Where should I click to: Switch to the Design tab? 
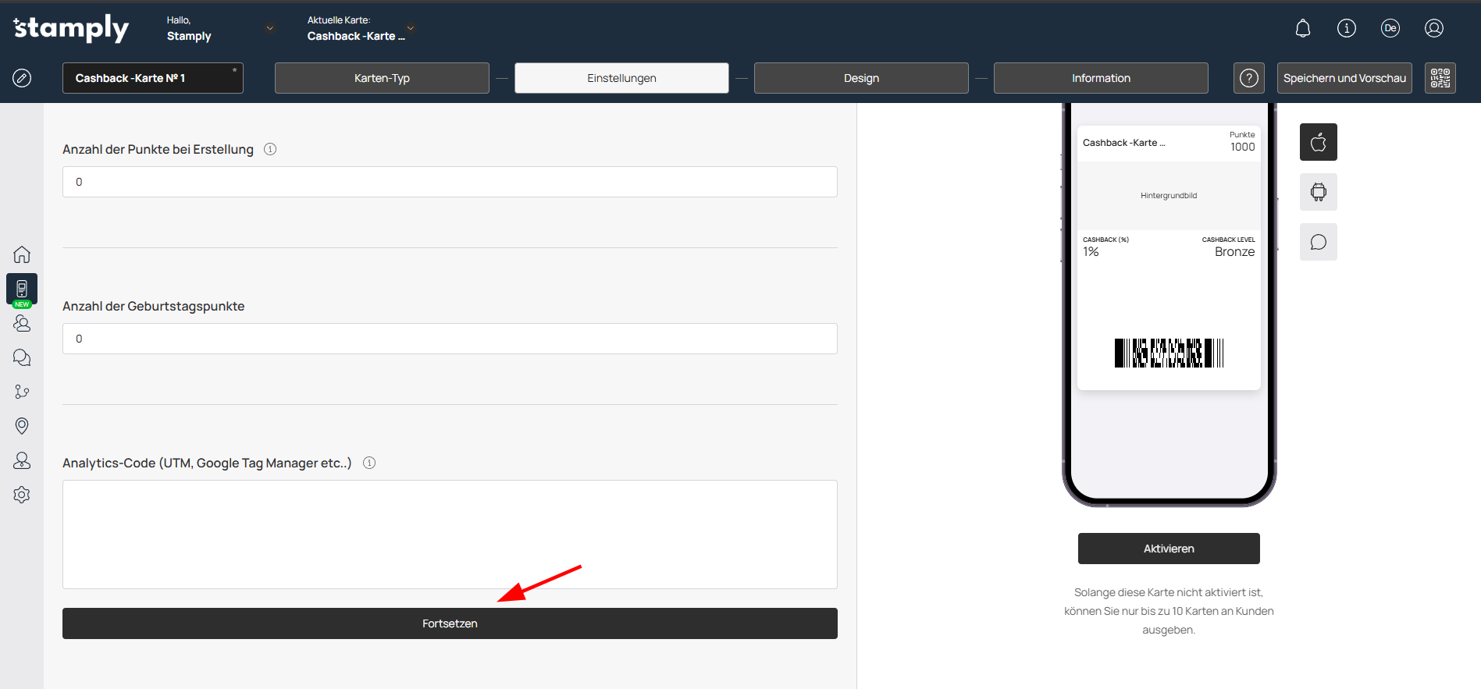[861, 78]
